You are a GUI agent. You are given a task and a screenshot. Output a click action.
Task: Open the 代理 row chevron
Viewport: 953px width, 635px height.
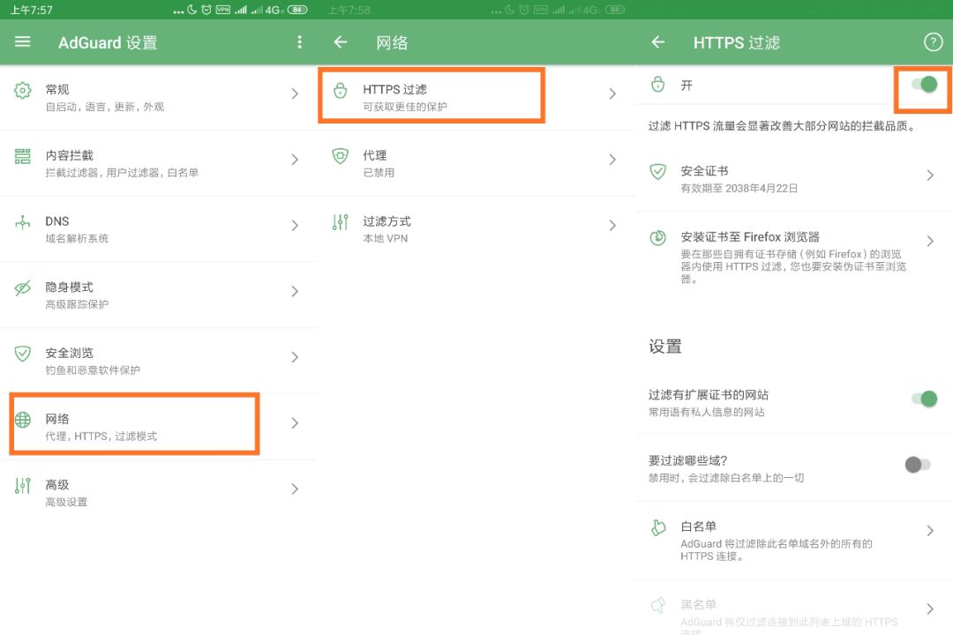tap(612, 160)
